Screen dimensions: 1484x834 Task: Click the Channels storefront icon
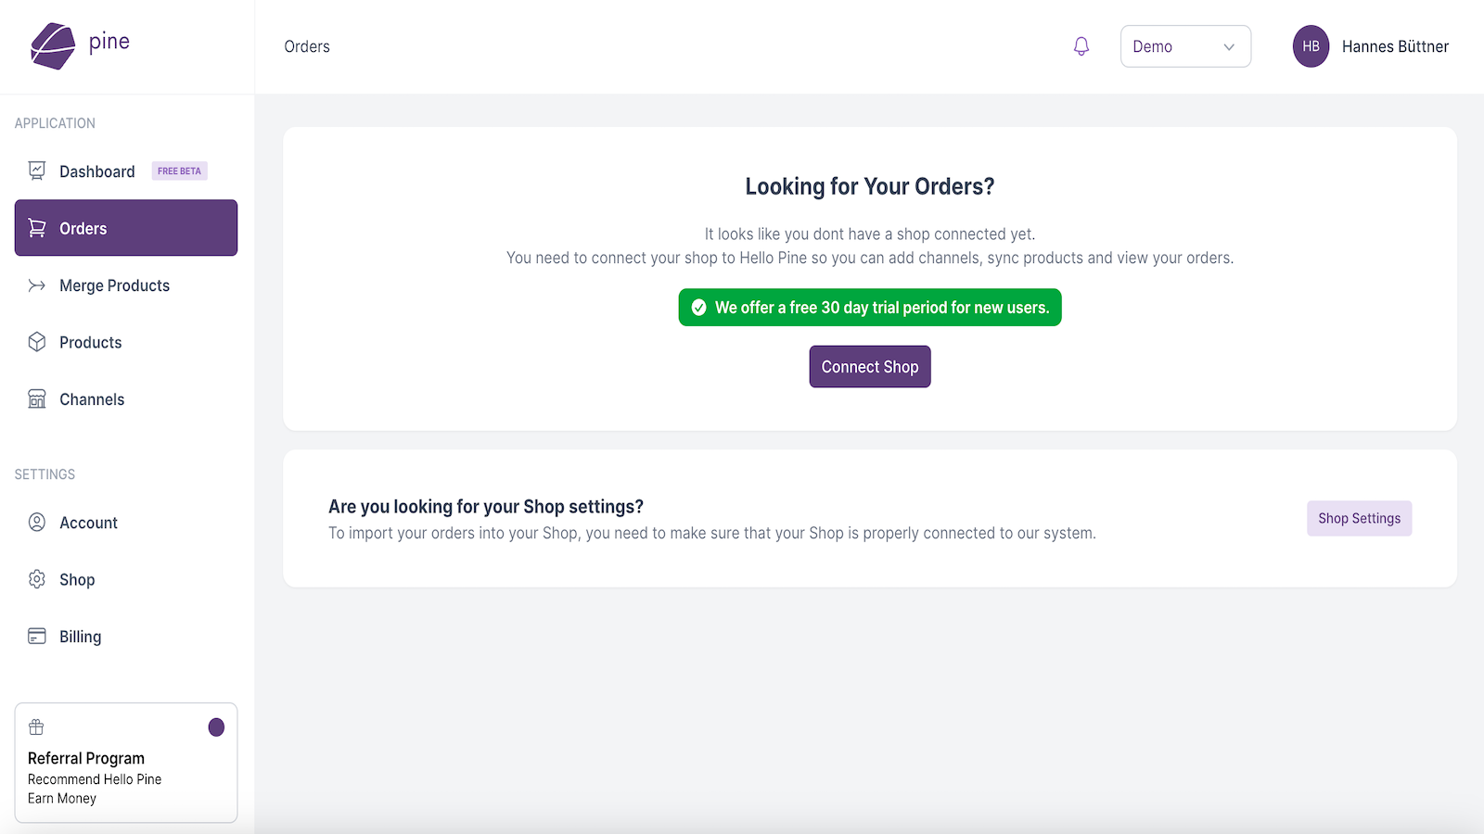[x=37, y=399]
